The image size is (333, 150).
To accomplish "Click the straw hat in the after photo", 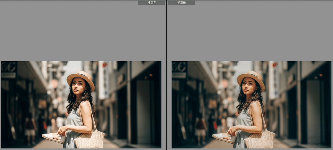I will (251, 78).
